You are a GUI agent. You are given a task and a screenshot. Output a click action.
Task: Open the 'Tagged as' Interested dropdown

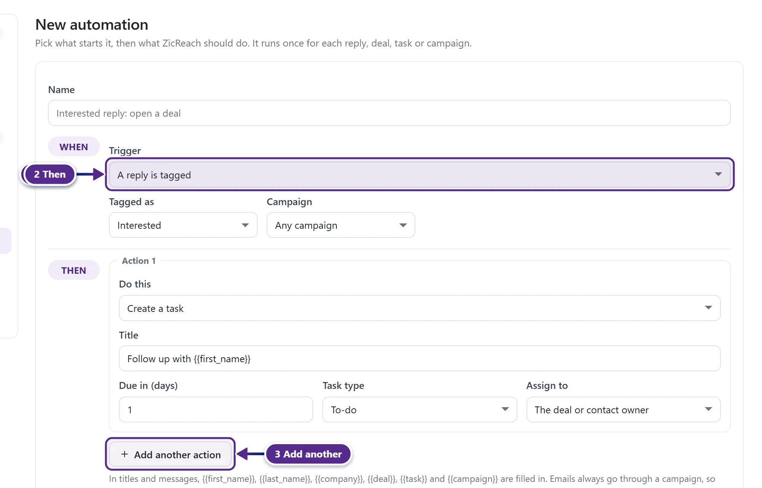[x=183, y=225]
